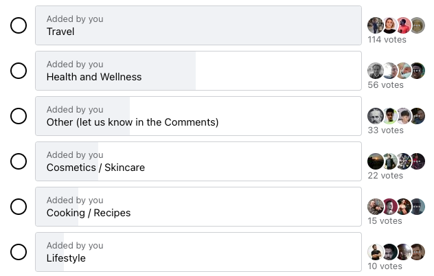Open voter avatars for Cosmetics / Skincare

[396, 161]
